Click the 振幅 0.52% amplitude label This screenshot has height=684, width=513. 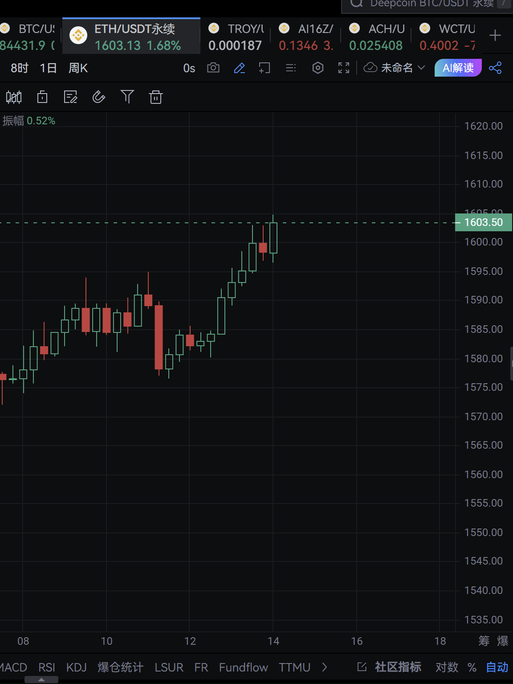click(29, 121)
